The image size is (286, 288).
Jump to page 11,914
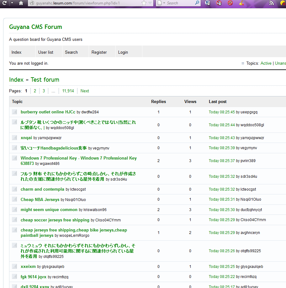point(68,91)
